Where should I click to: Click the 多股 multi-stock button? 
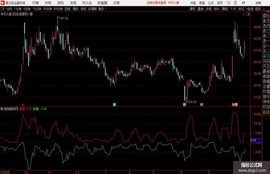click(209, 9)
